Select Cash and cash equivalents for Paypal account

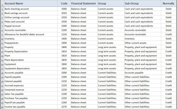[x=143, y=26]
